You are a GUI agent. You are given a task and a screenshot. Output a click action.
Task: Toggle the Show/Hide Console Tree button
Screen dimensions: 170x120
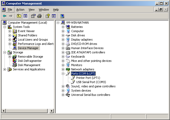[x=25, y=16]
